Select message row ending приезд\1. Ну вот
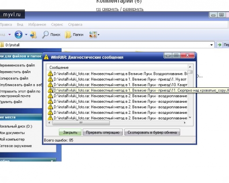This screenshot has height=183, width=229. [117, 79]
